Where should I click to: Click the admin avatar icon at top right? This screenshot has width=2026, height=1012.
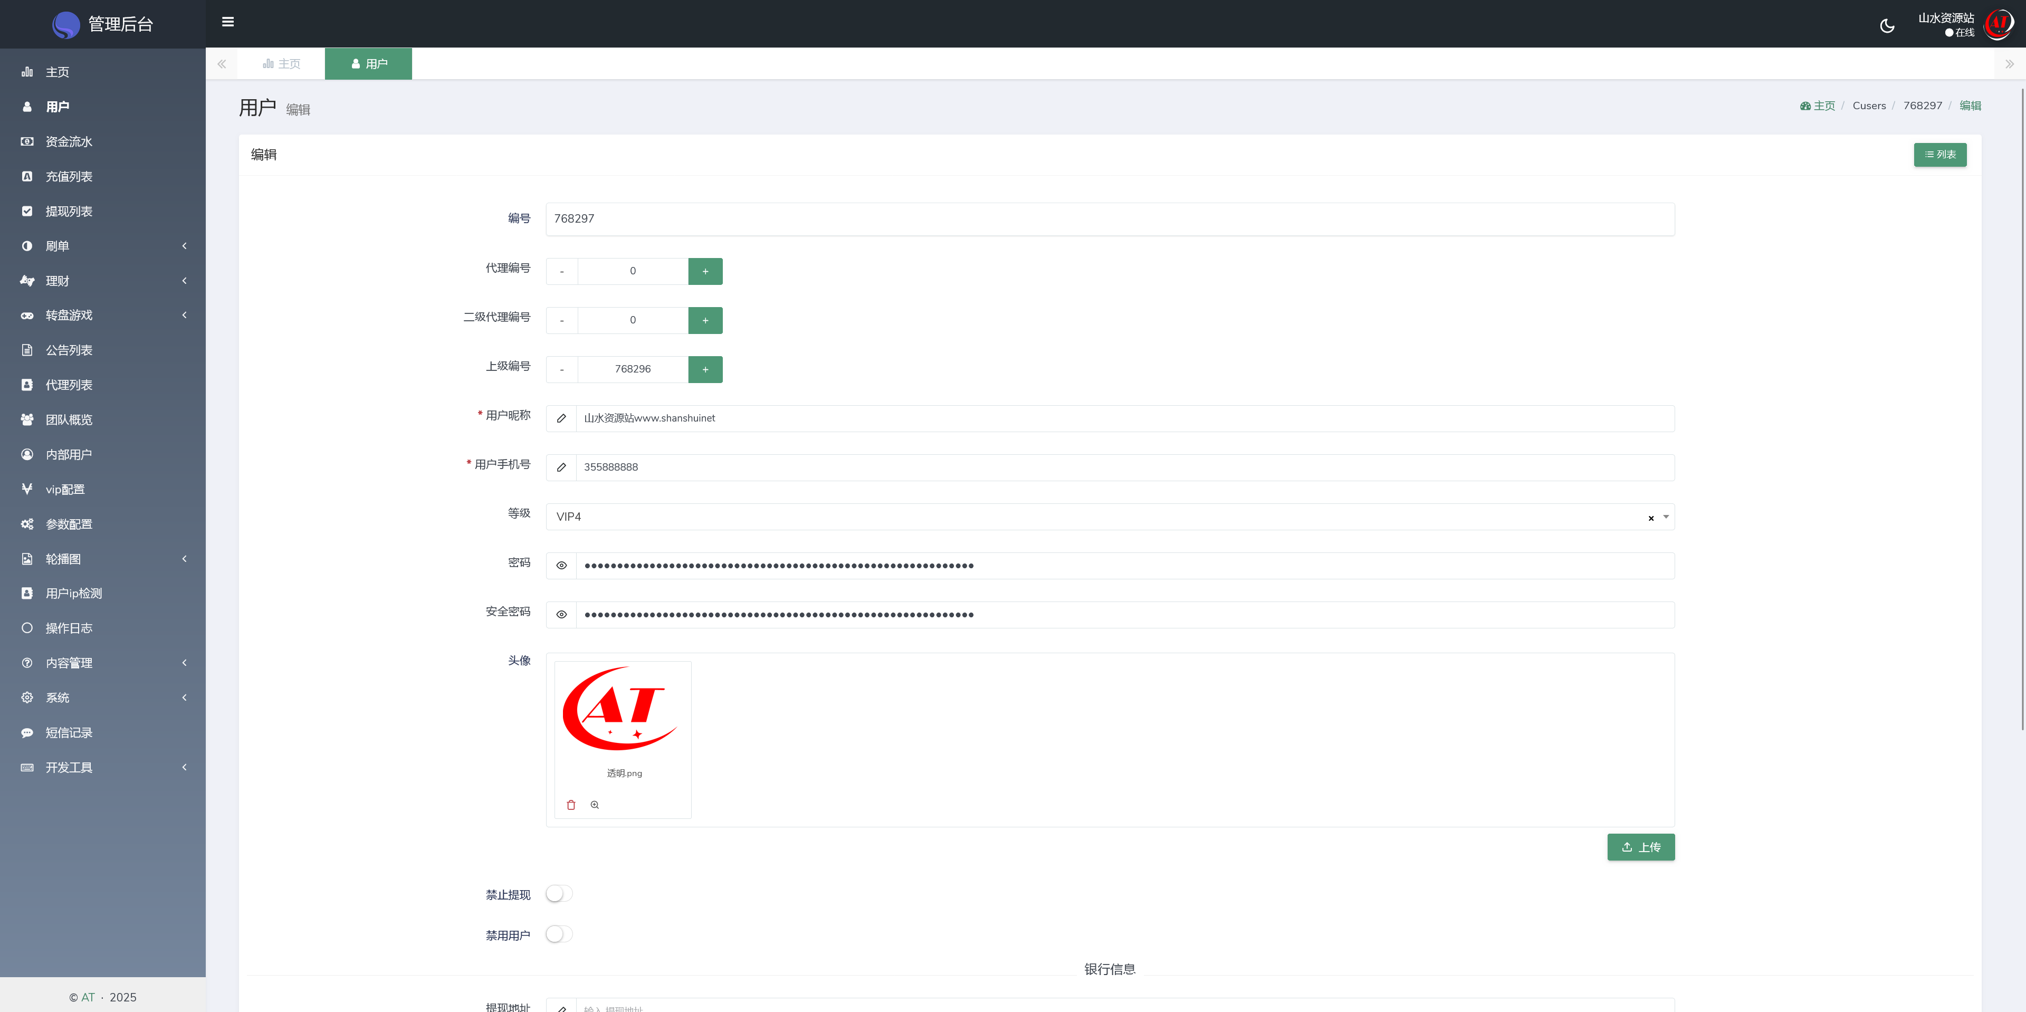(1998, 24)
